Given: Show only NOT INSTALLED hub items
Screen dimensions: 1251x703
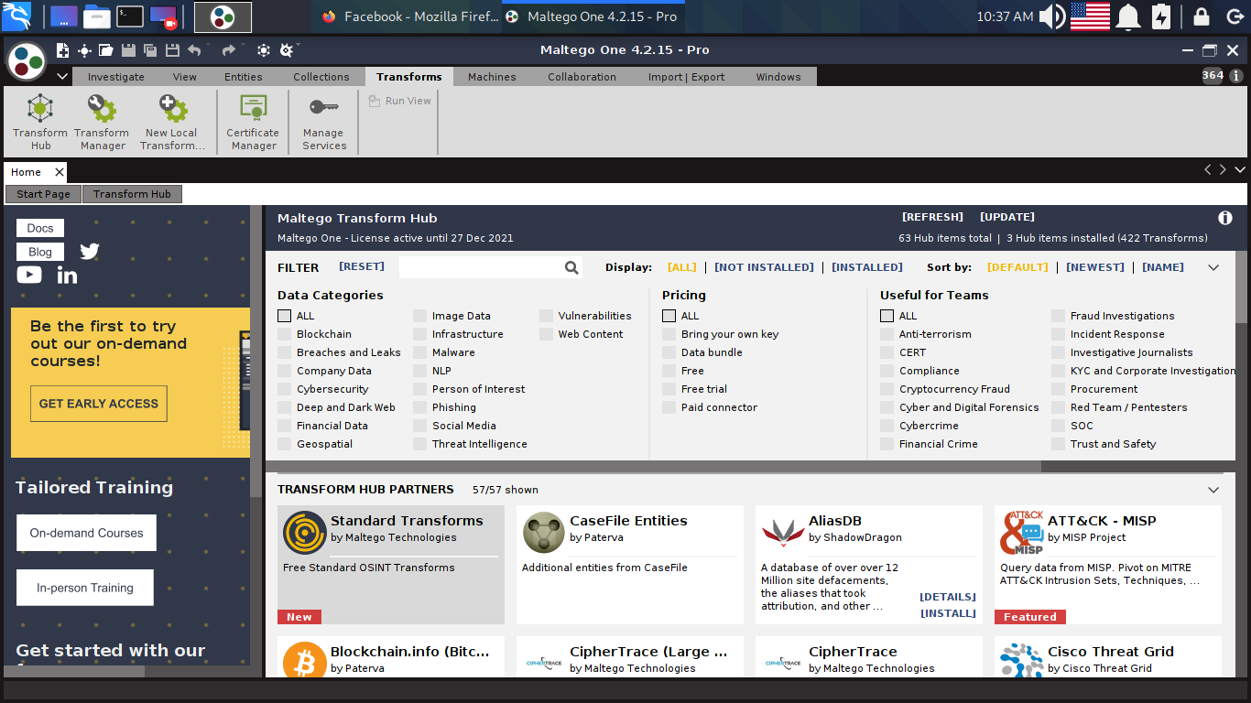Looking at the screenshot, I should coord(764,267).
